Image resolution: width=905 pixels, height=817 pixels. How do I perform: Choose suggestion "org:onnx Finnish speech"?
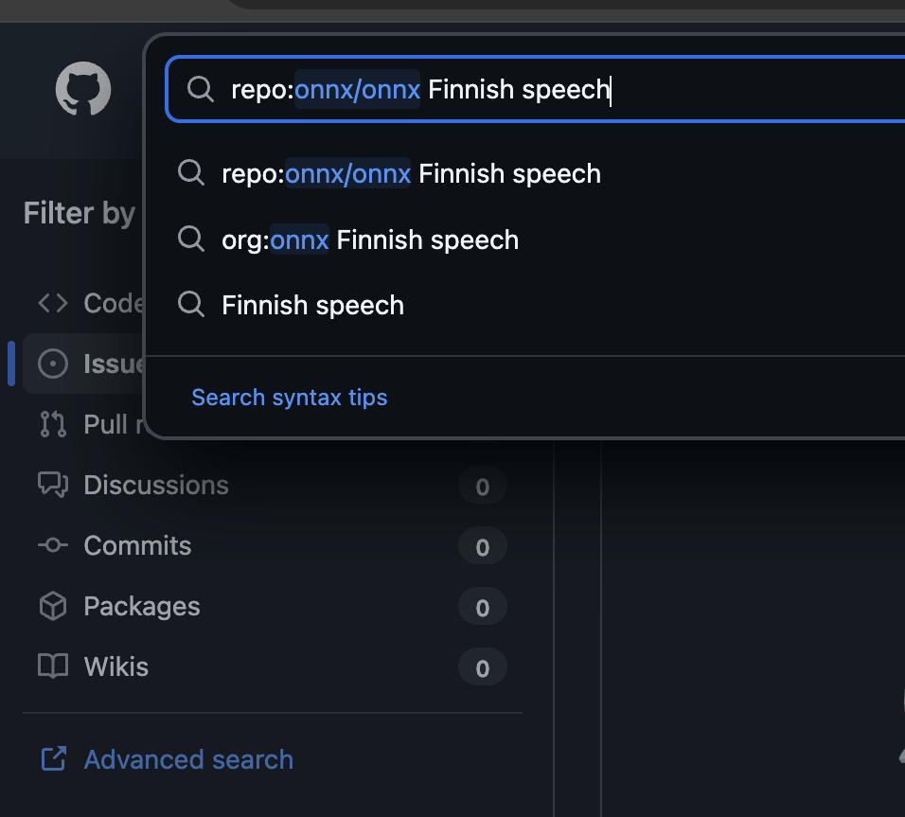click(x=370, y=240)
